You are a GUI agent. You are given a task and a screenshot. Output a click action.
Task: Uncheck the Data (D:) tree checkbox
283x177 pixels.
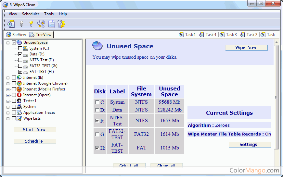pos(20,54)
